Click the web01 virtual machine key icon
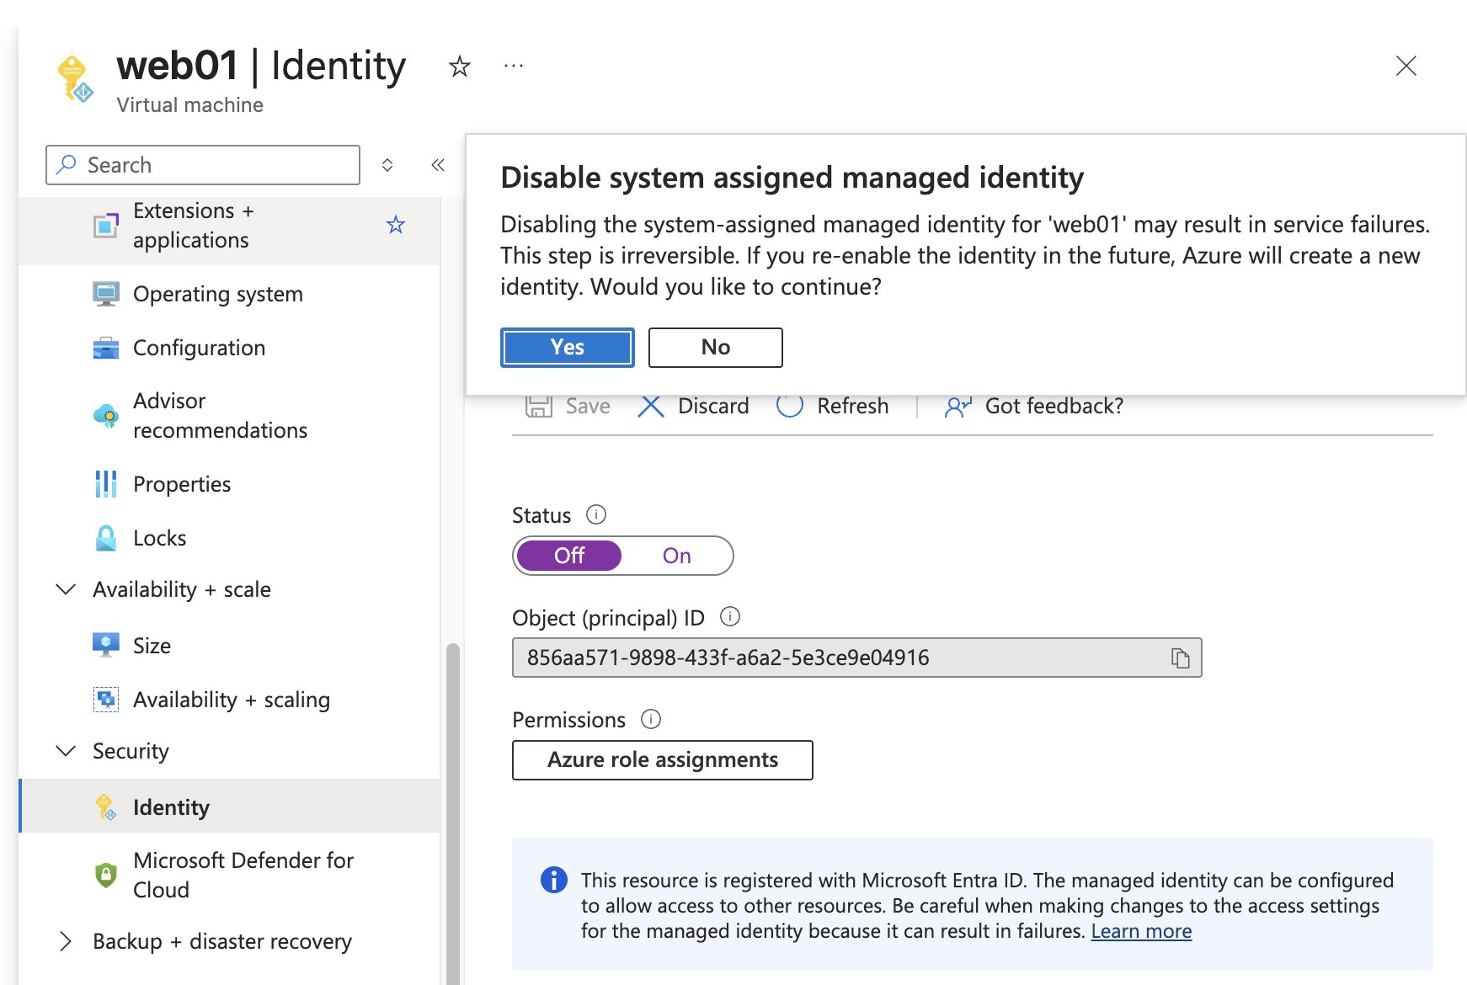The image size is (1467, 985). (74, 79)
